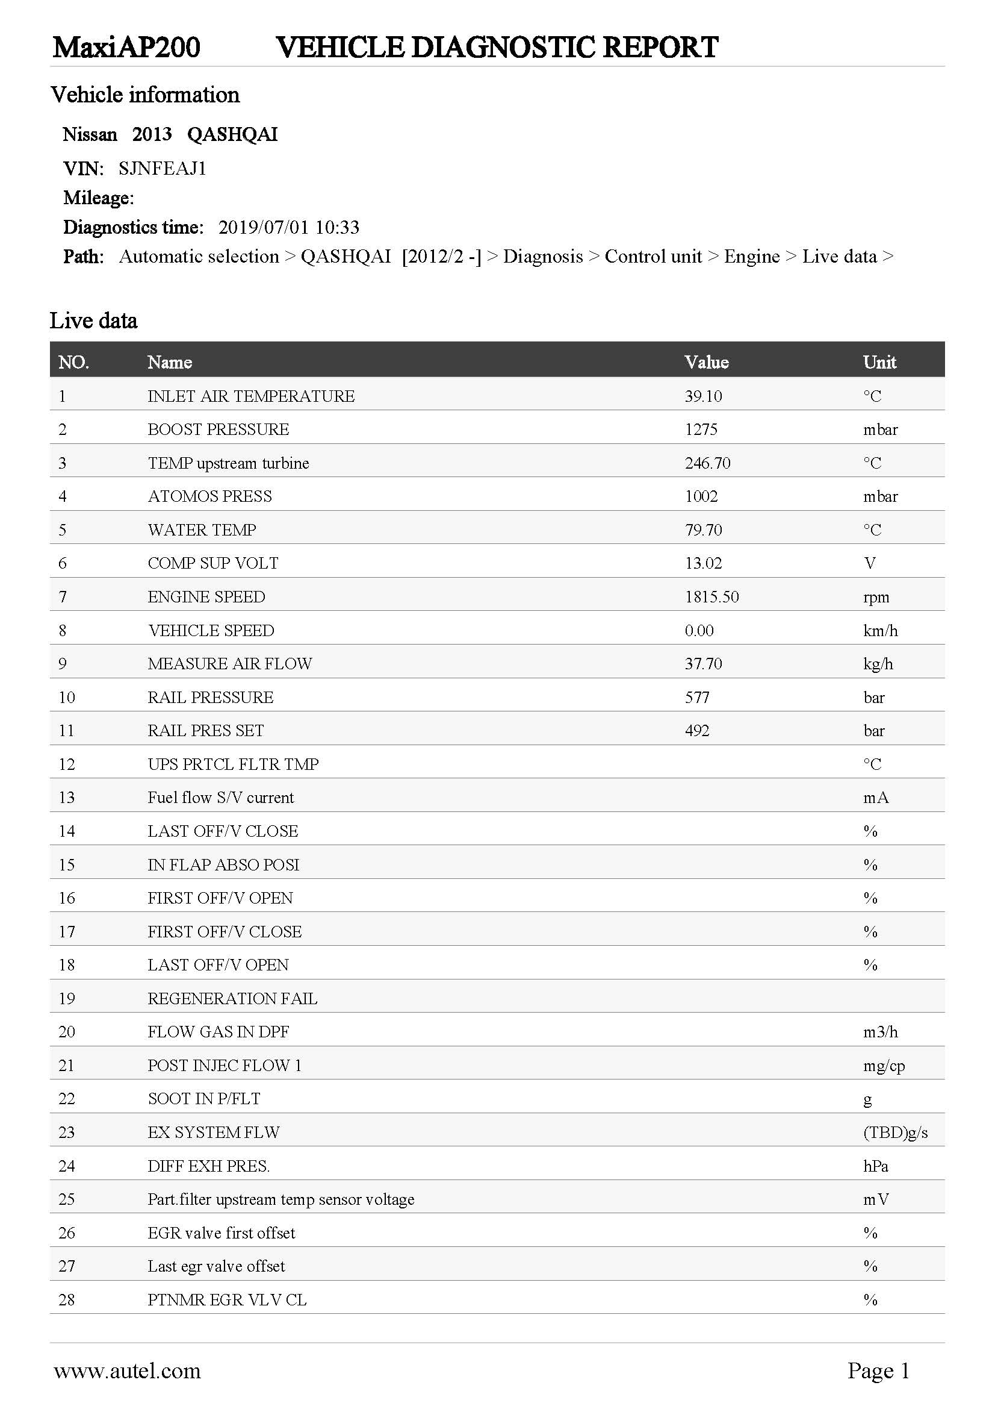Click the INLET AIR TEMPERATURE entry
The image size is (995, 1409).
[251, 396]
